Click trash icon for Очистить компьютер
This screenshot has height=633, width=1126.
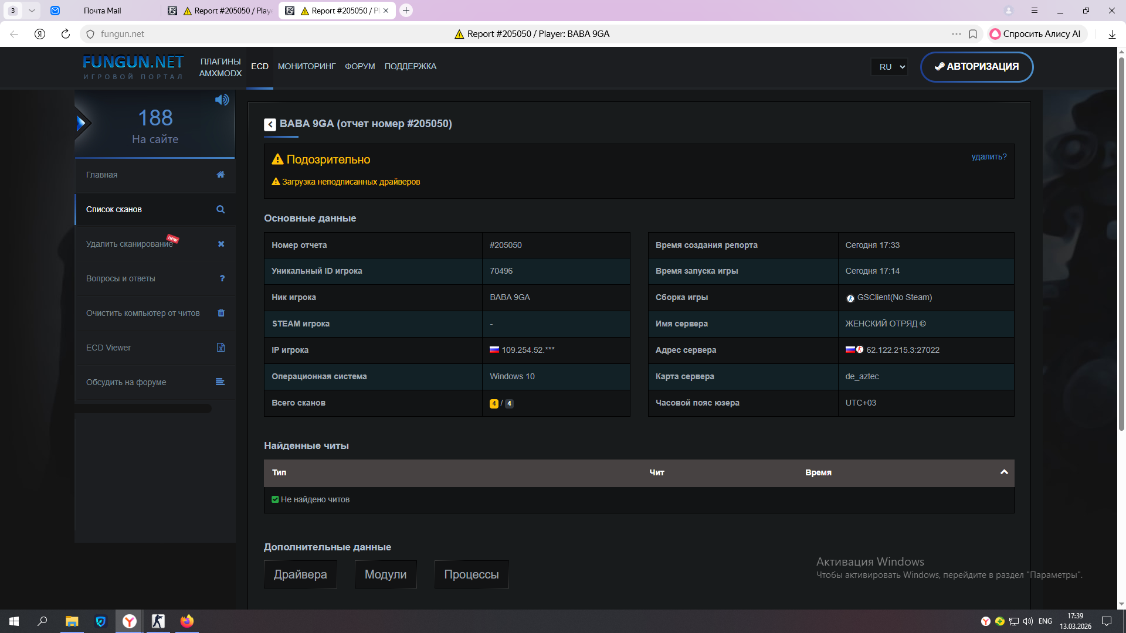pyautogui.click(x=221, y=313)
